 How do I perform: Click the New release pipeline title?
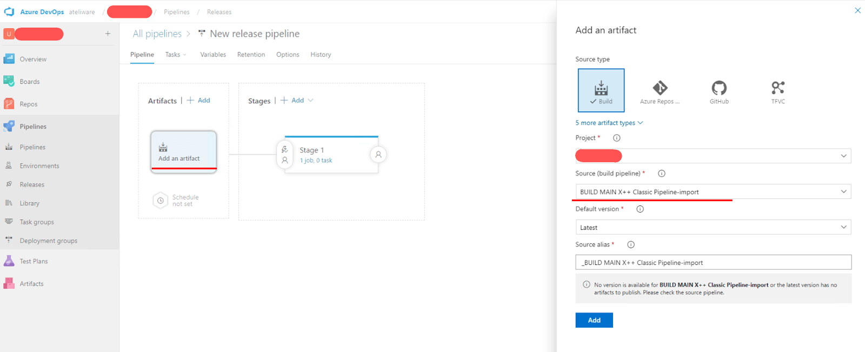coord(255,34)
